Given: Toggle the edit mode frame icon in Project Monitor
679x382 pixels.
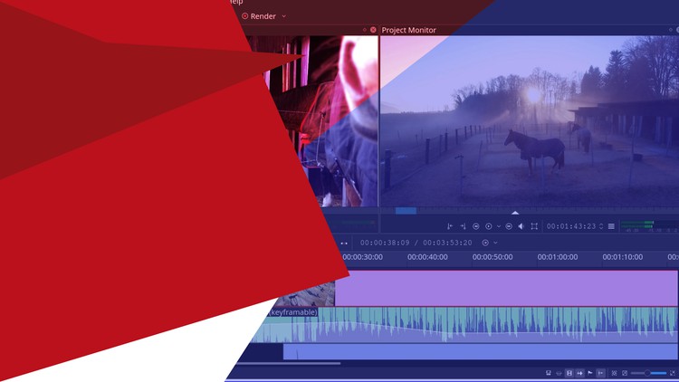Looking at the screenshot, I should 534,226.
